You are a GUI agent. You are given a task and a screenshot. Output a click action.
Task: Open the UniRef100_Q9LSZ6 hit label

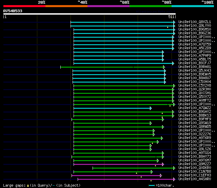[195, 149]
